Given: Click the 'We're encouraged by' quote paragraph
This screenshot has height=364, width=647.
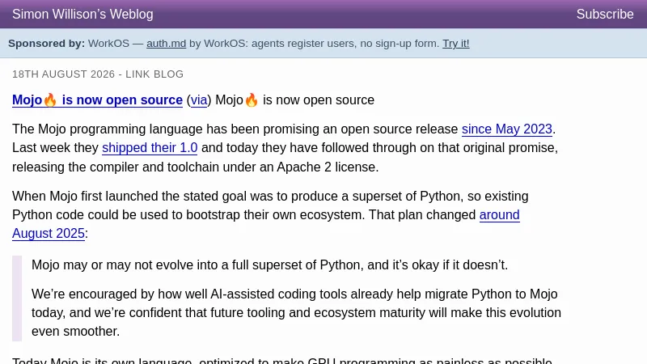Looking at the screenshot, I should click(296, 312).
